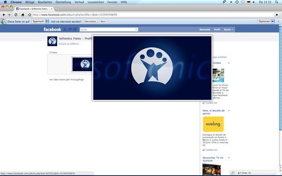This screenshot has height=176, width=282.
Task: Click the Übersetzen button
Action: (x=90, y=21)
